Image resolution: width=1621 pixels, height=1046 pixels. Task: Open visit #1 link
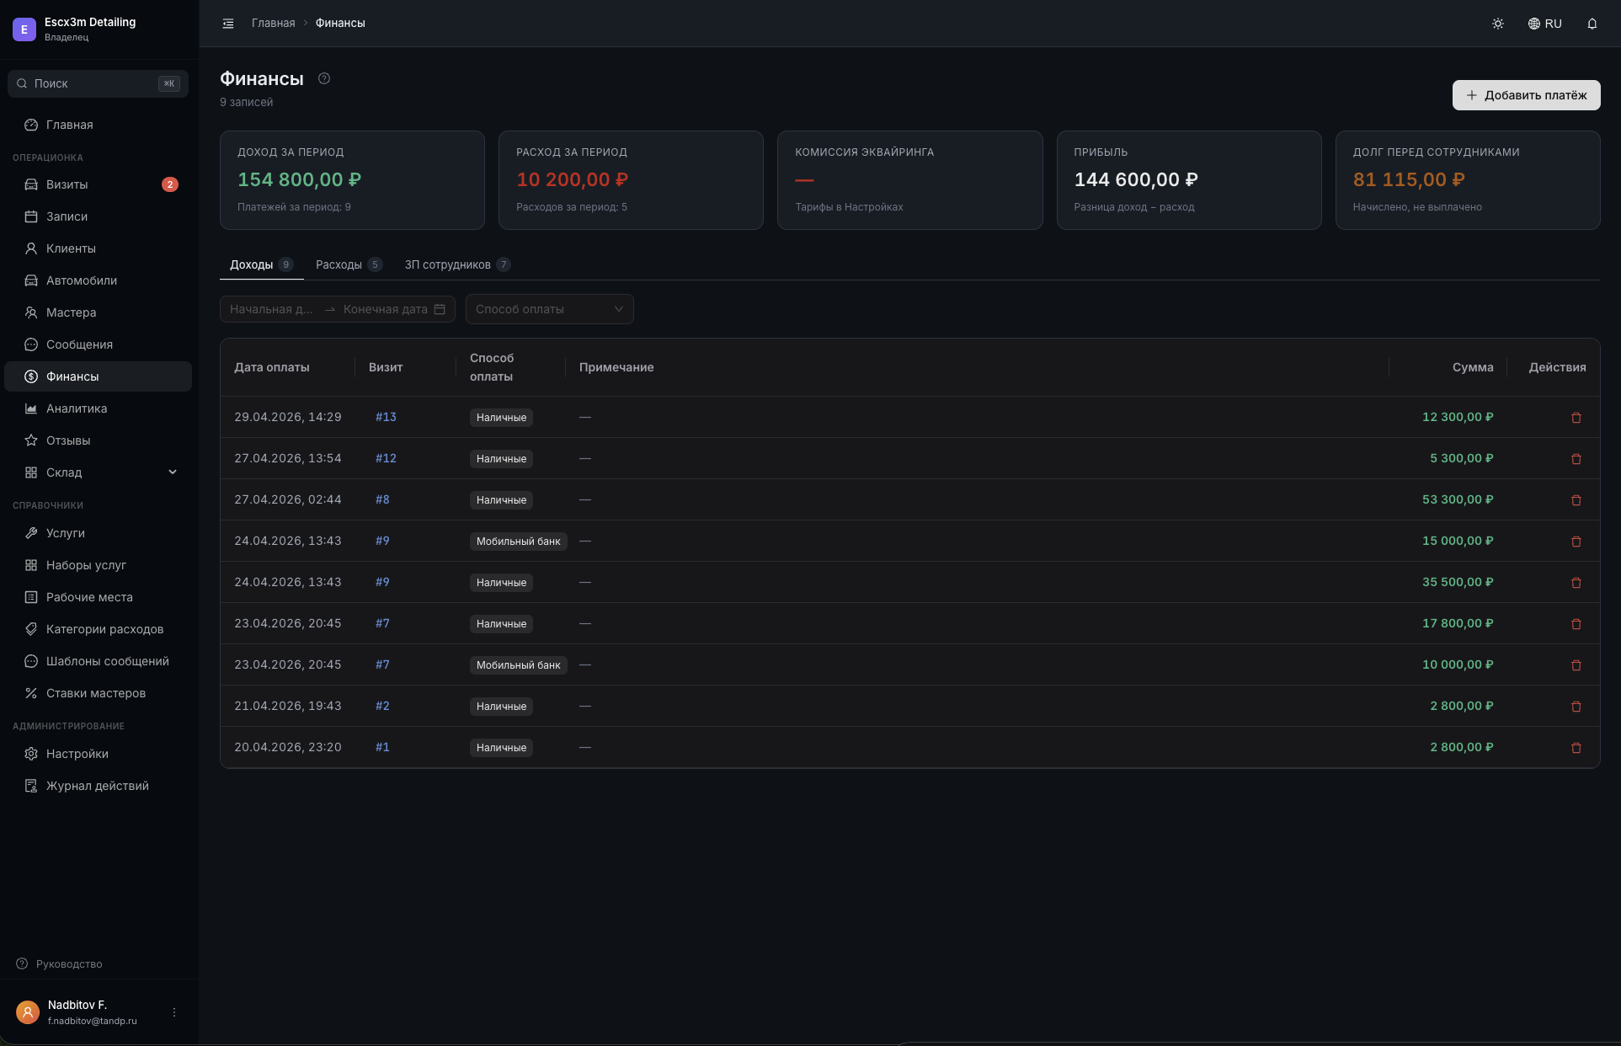[x=382, y=747]
